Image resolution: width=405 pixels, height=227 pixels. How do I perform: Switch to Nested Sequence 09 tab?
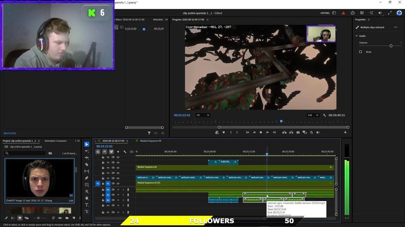click(x=151, y=141)
